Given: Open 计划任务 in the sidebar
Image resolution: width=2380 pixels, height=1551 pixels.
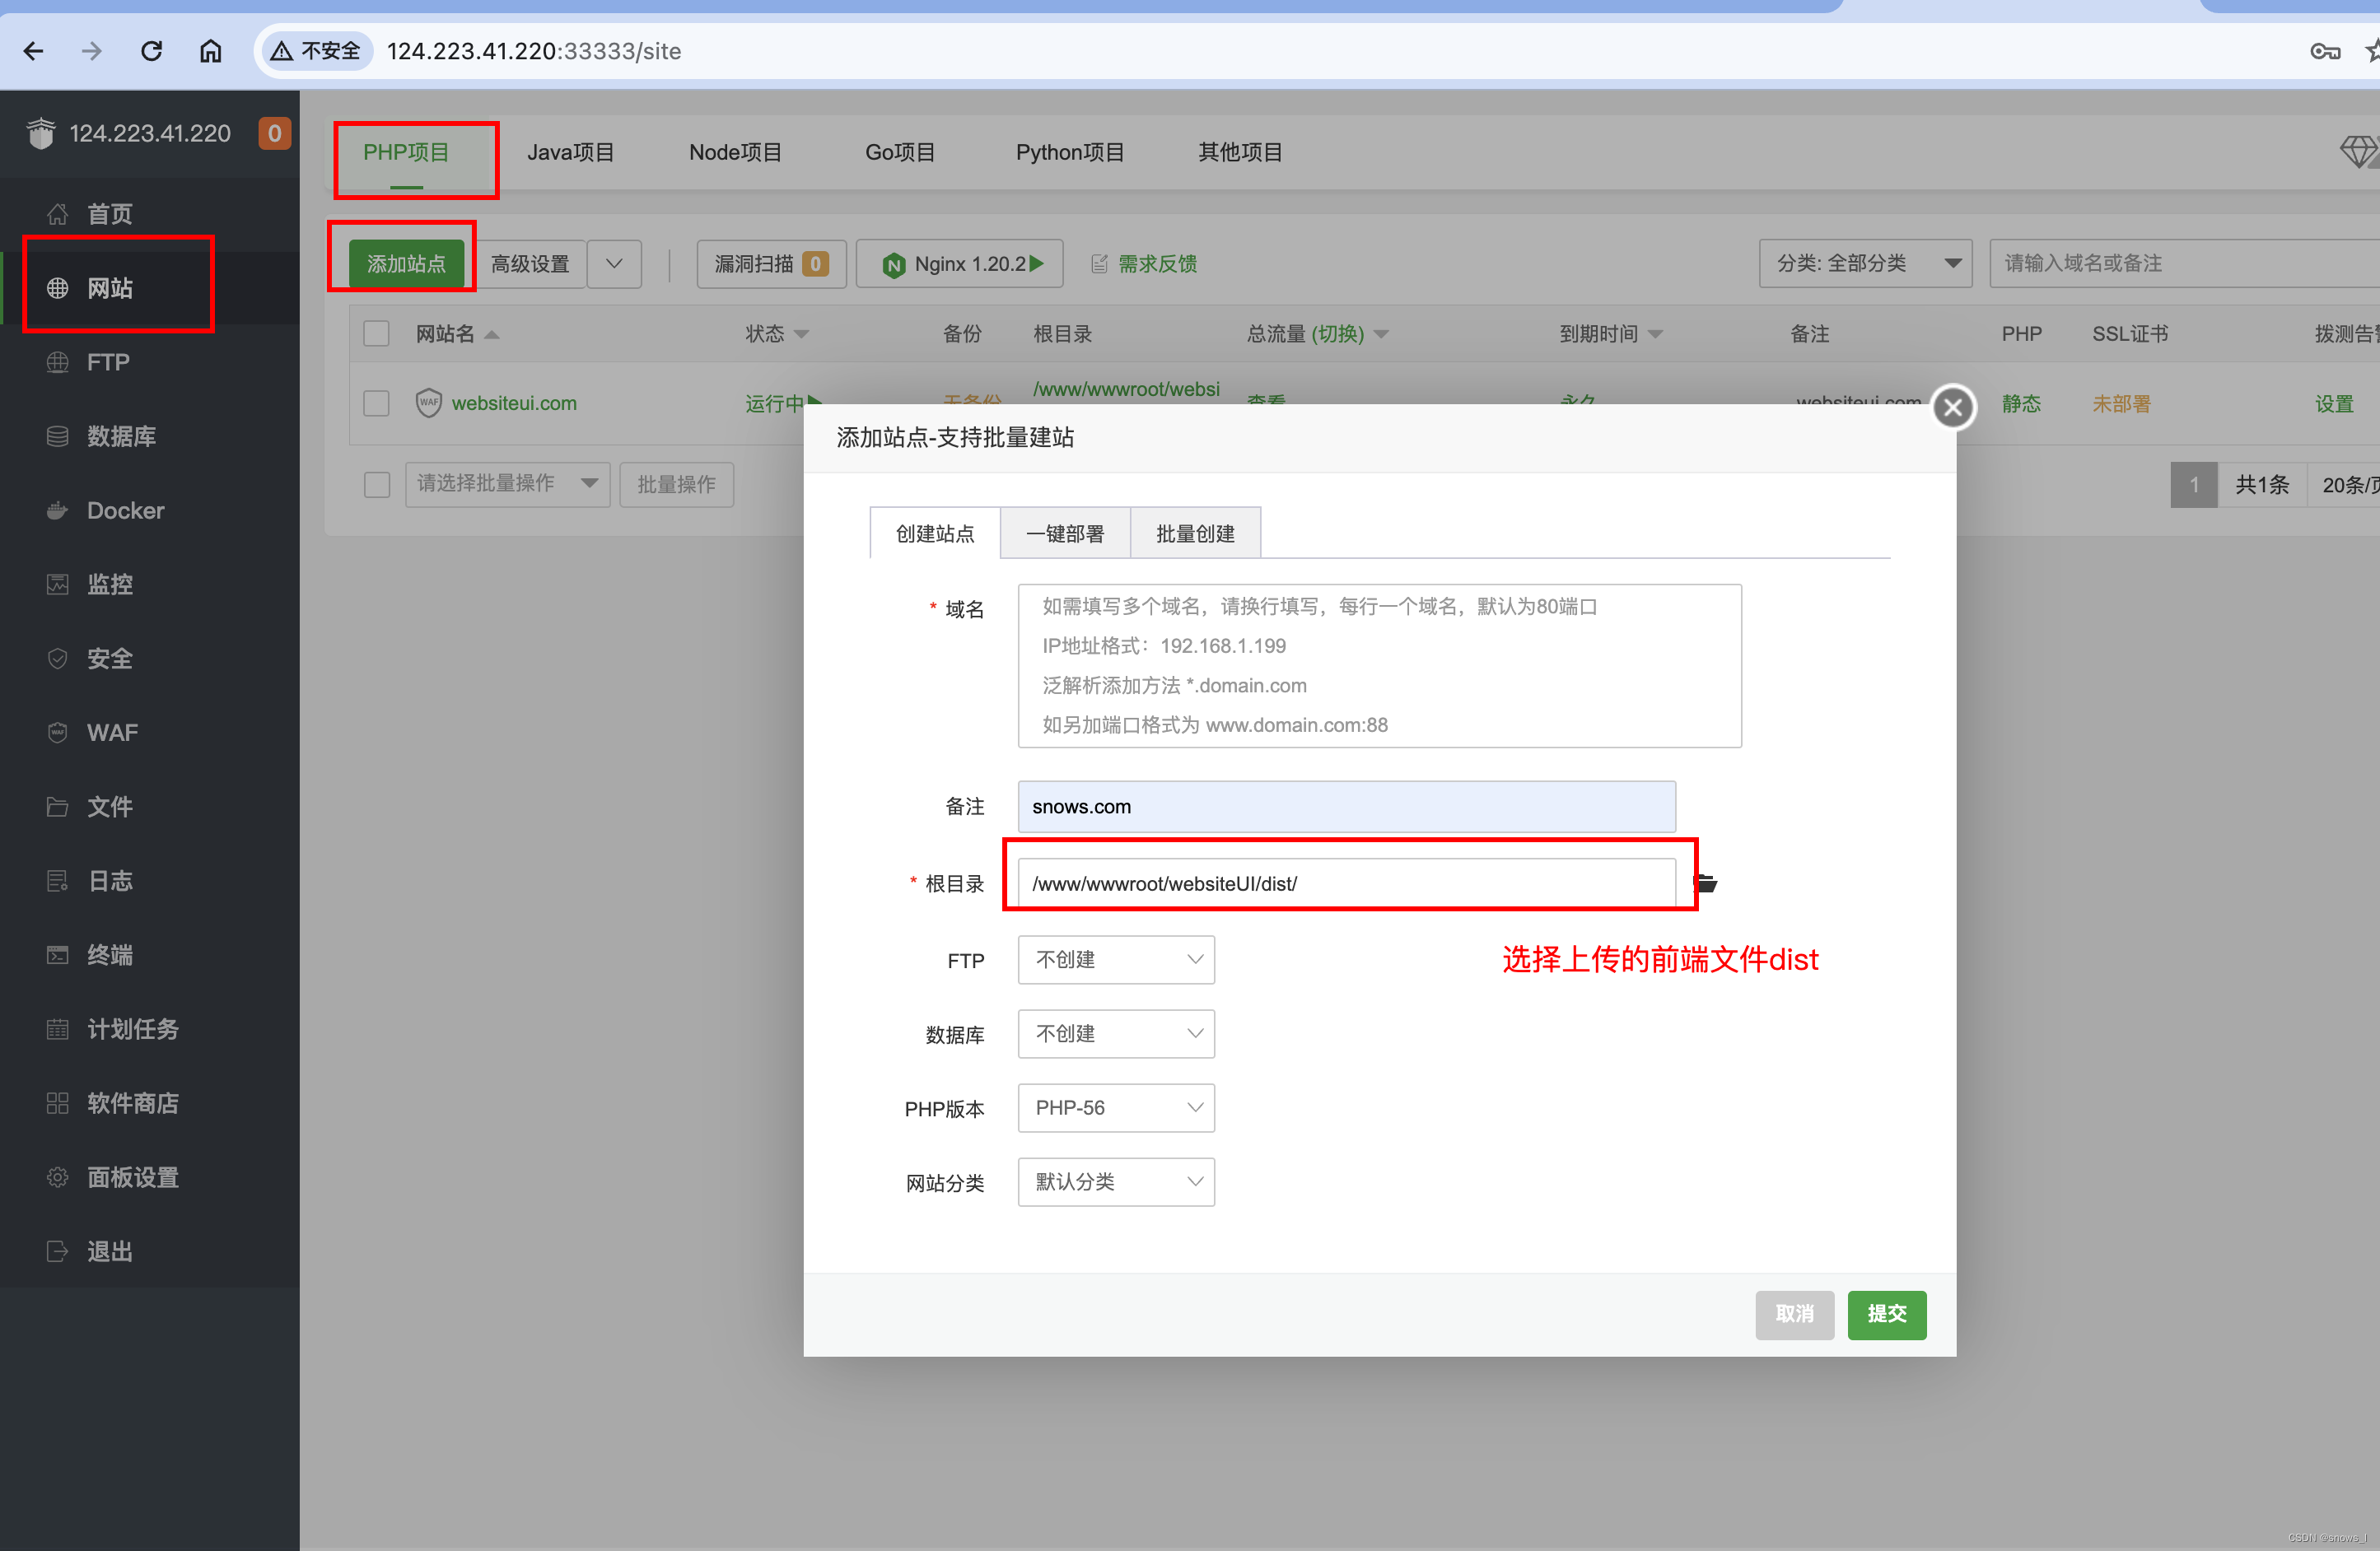Looking at the screenshot, I should pyautogui.click(x=132, y=1028).
